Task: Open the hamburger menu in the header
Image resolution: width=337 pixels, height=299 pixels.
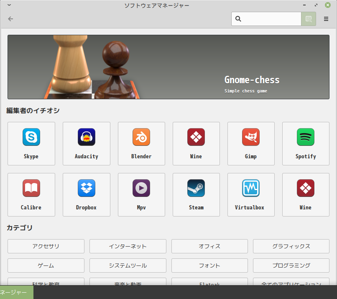Action: [326, 19]
